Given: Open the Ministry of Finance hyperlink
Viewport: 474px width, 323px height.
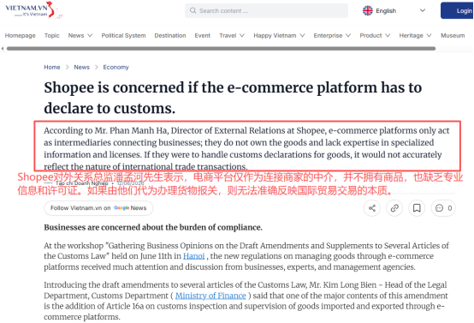Looking at the screenshot, I should (210, 296).
